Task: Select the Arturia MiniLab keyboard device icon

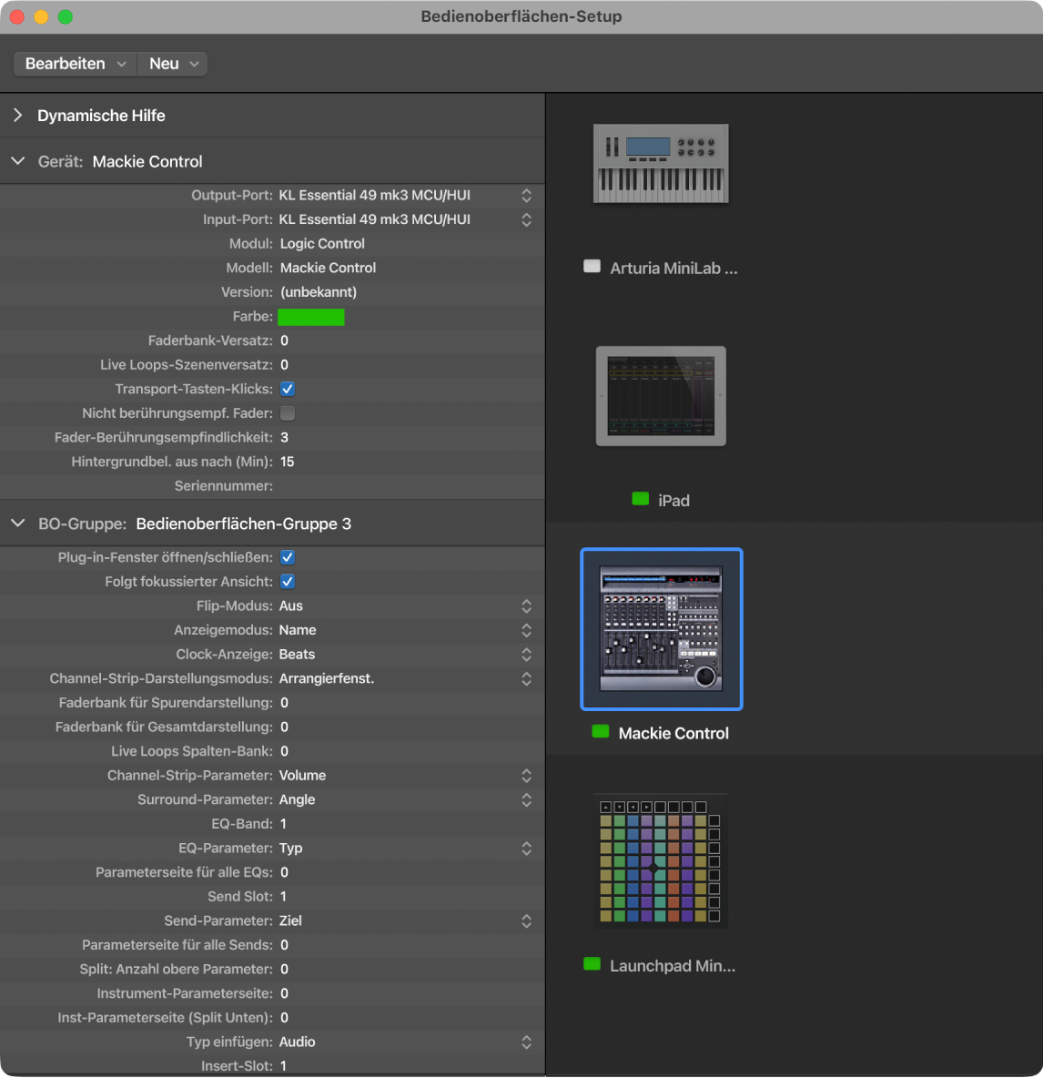Action: (660, 164)
